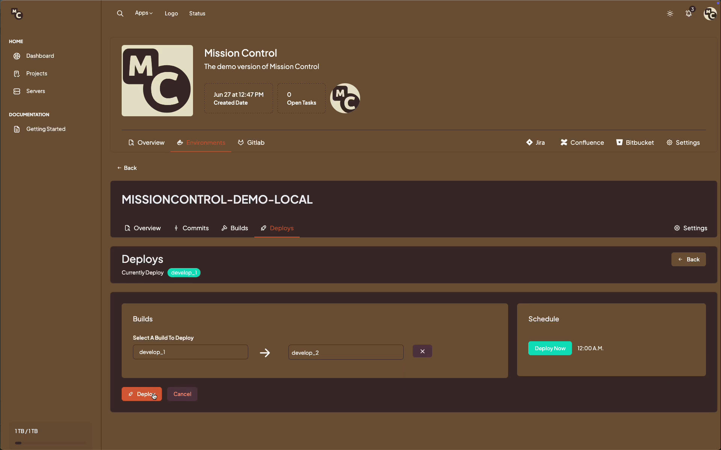
Task: Remove develop_2 target with X button
Action: (422, 351)
